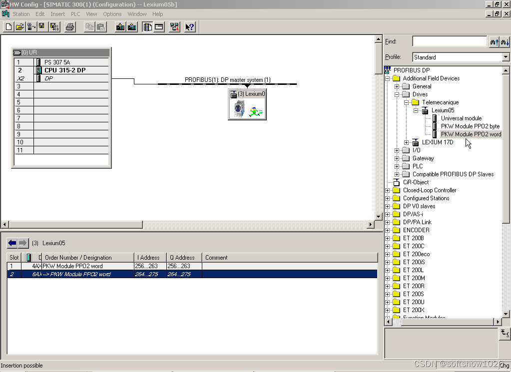Viewport: 511px width, 372px height.
Task: Click the Save and Compile icon
Action: pyautogui.click(x=54, y=26)
